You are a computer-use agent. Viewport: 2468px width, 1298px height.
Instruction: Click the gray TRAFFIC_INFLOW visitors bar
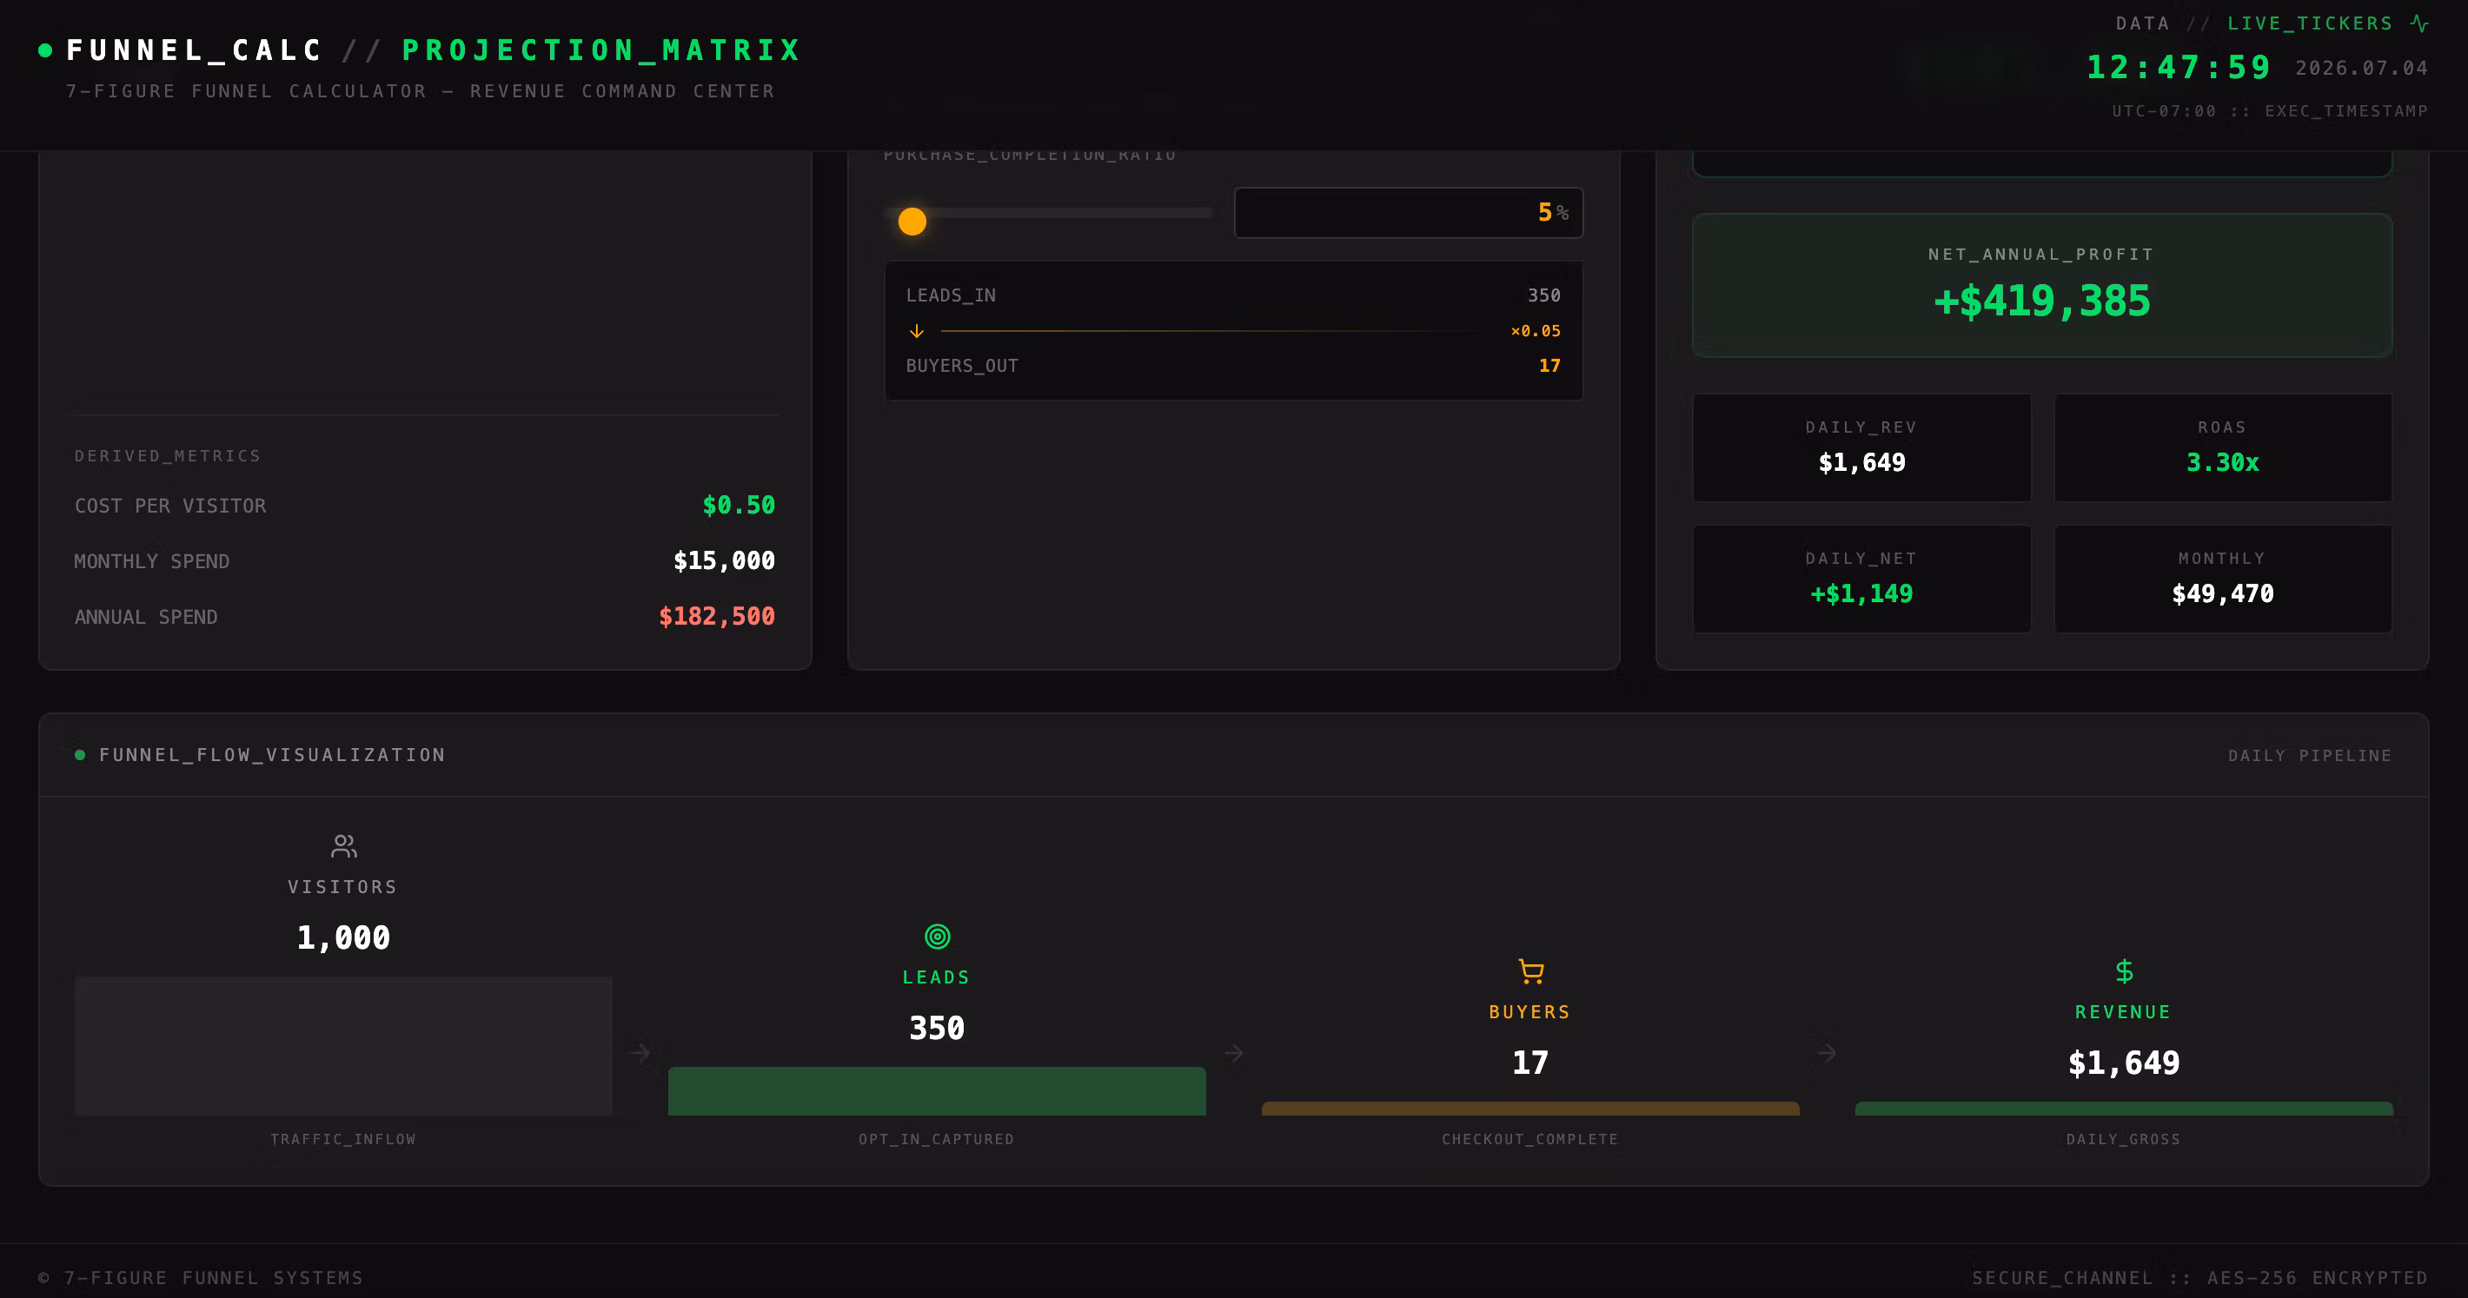[343, 1046]
